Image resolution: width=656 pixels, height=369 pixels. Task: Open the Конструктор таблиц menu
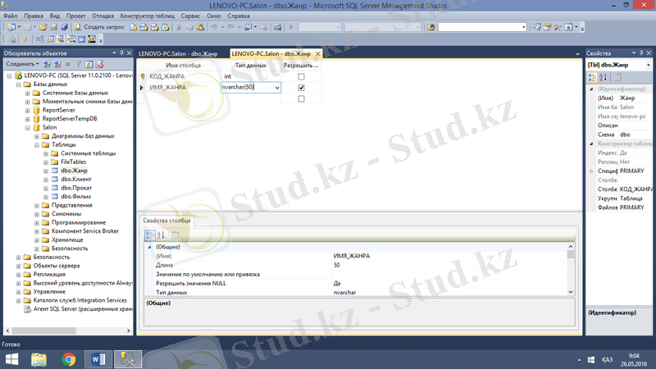click(x=148, y=16)
